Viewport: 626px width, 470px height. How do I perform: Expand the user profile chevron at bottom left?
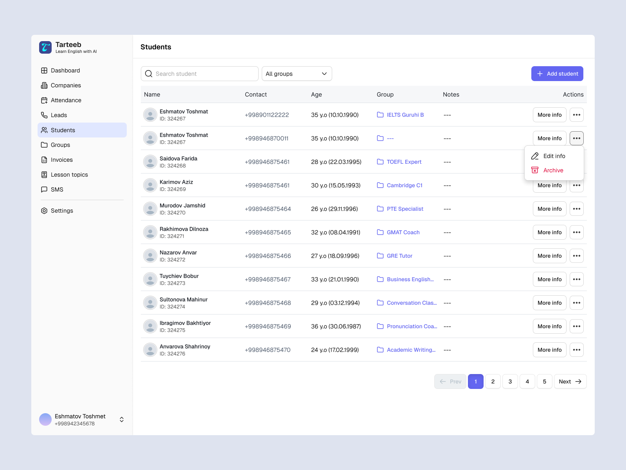(x=121, y=419)
